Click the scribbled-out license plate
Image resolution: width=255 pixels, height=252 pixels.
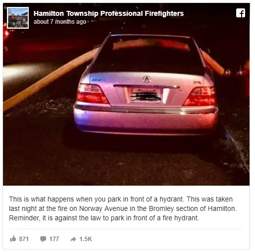(146, 96)
